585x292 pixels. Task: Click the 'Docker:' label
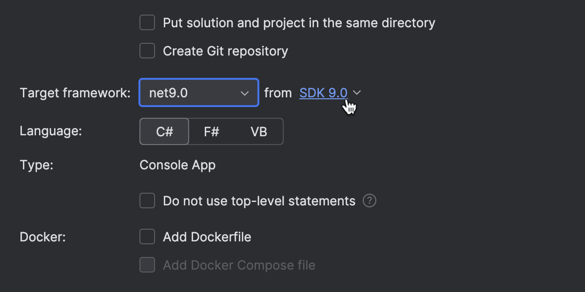(42, 237)
